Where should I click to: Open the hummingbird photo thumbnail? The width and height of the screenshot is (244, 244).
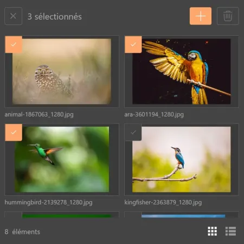pyautogui.click(x=62, y=159)
